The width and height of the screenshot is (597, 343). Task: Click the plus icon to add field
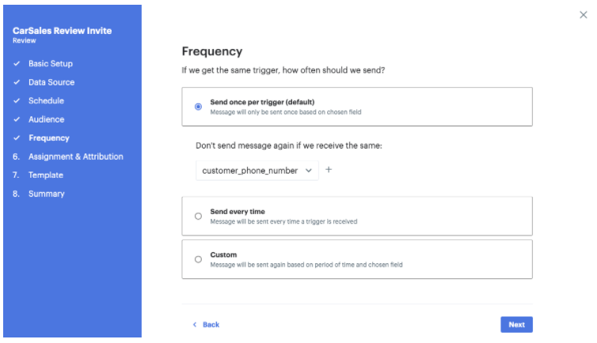tap(329, 169)
